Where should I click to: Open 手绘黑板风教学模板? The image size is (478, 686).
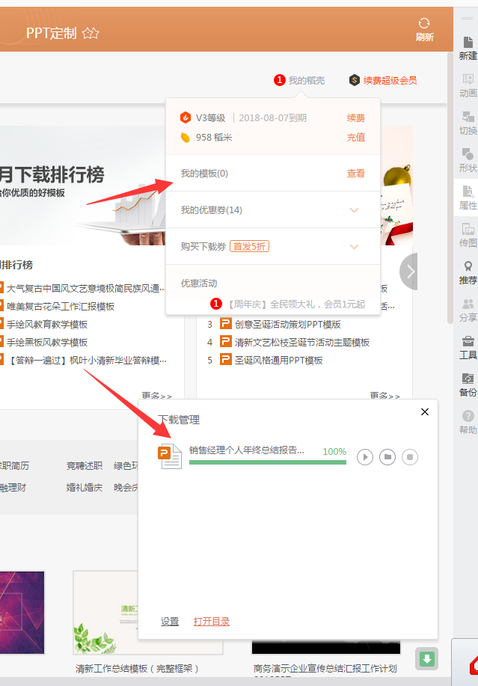point(47,342)
